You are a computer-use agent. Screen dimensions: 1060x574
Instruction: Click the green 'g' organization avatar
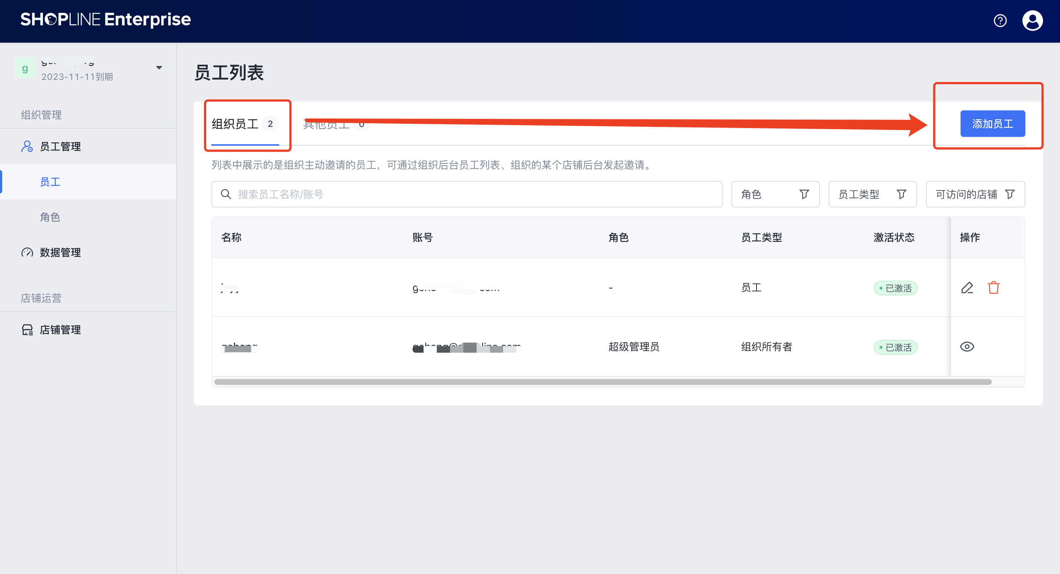coord(25,68)
